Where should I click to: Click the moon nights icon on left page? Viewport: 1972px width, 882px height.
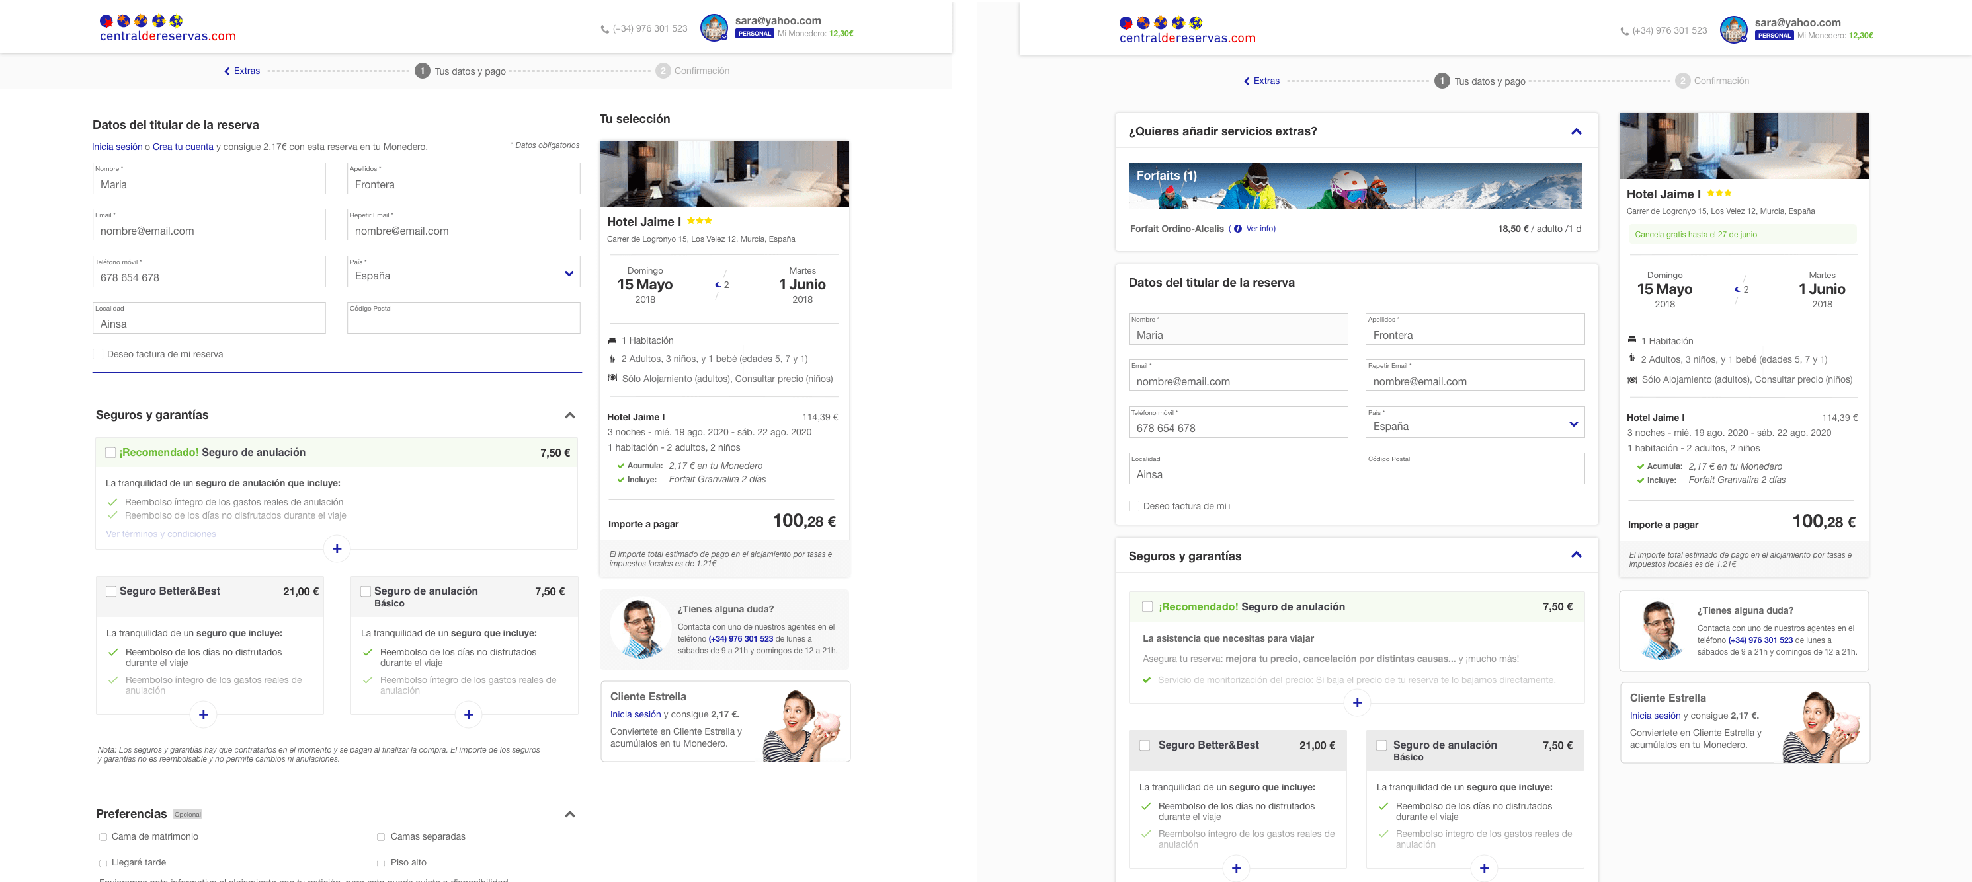pyautogui.click(x=718, y=285)
